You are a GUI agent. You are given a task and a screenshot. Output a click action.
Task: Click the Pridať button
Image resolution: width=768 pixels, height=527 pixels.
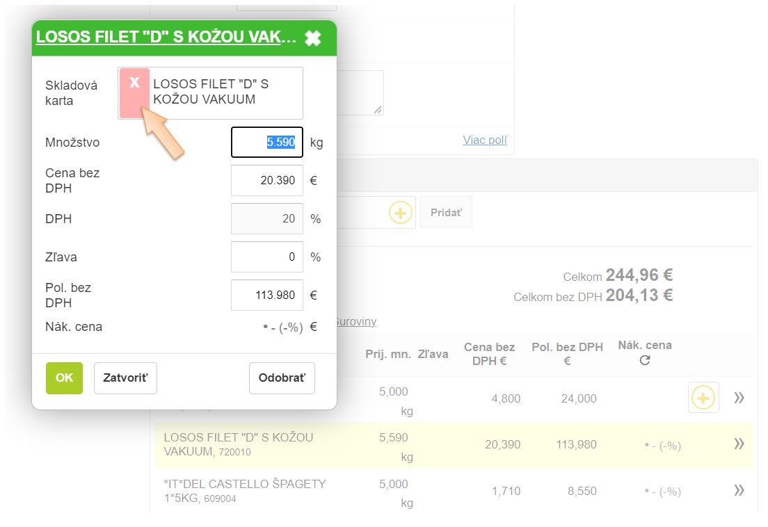click(x=446, y=213)
